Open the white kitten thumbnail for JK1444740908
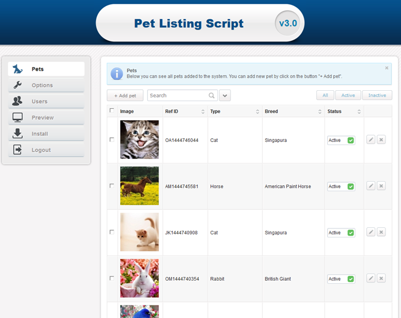Viewport: 401px width, 318px height. click(x=139, y=232)
